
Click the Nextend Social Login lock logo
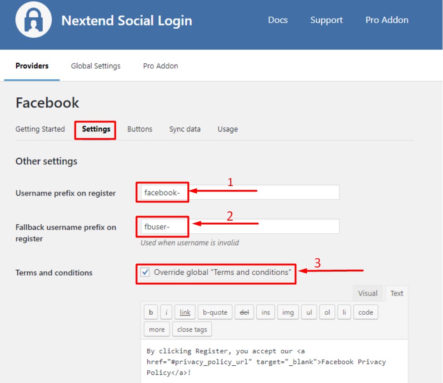(x=33, y=20)
